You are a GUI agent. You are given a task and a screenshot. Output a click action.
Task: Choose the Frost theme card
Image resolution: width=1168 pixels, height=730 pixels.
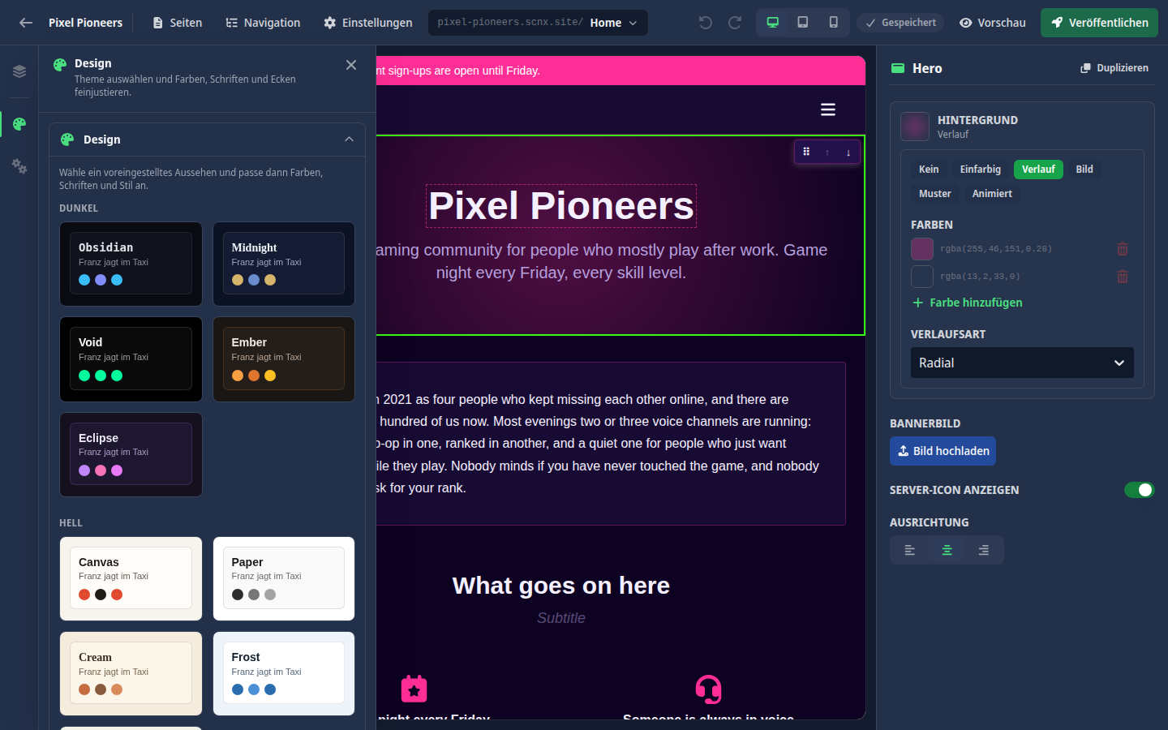(x=284, y=673)
